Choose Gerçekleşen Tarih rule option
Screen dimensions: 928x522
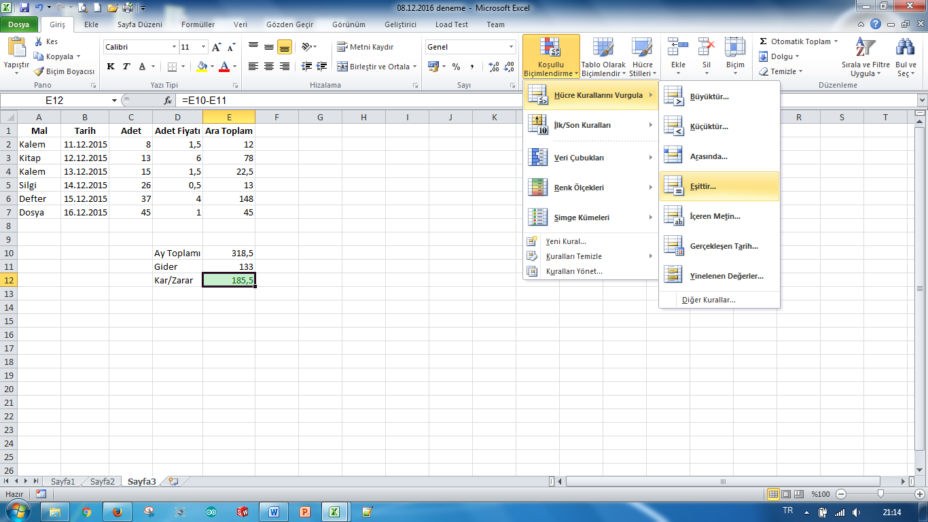tap(719, 246)
